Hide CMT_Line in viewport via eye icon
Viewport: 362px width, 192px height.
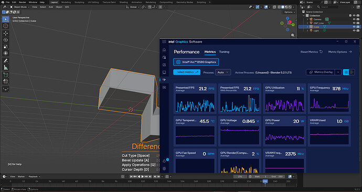pos(354,23)
